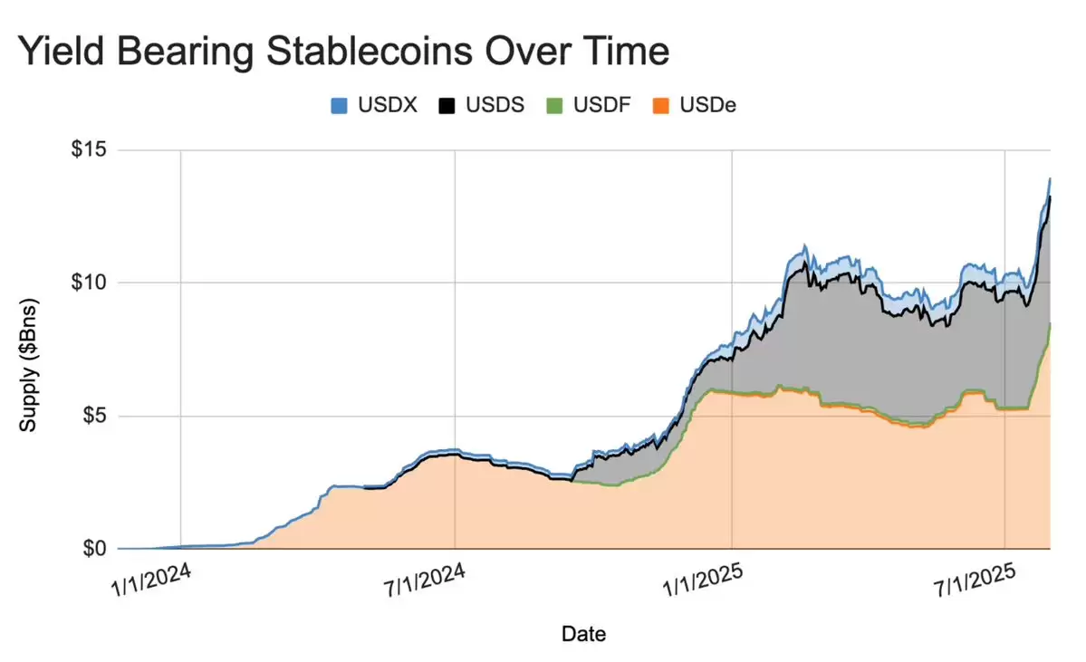The height and width of the screenshot is (662, 1086).
Task: Click the black USDS legend swatch
Action: coord(447,106)
